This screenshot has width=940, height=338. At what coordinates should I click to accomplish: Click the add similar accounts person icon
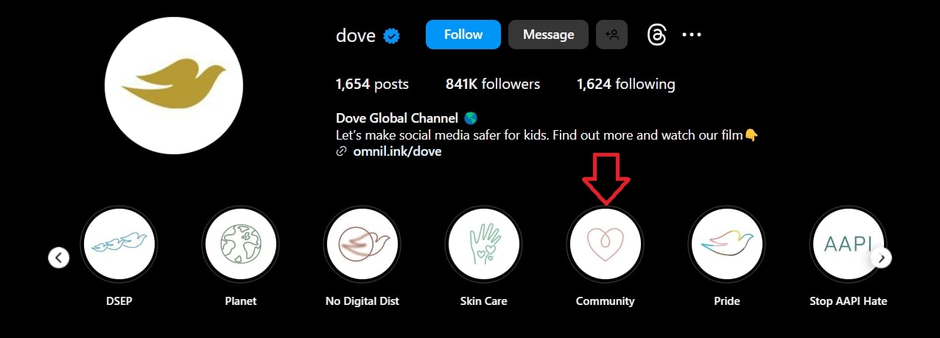coord(611,35)
